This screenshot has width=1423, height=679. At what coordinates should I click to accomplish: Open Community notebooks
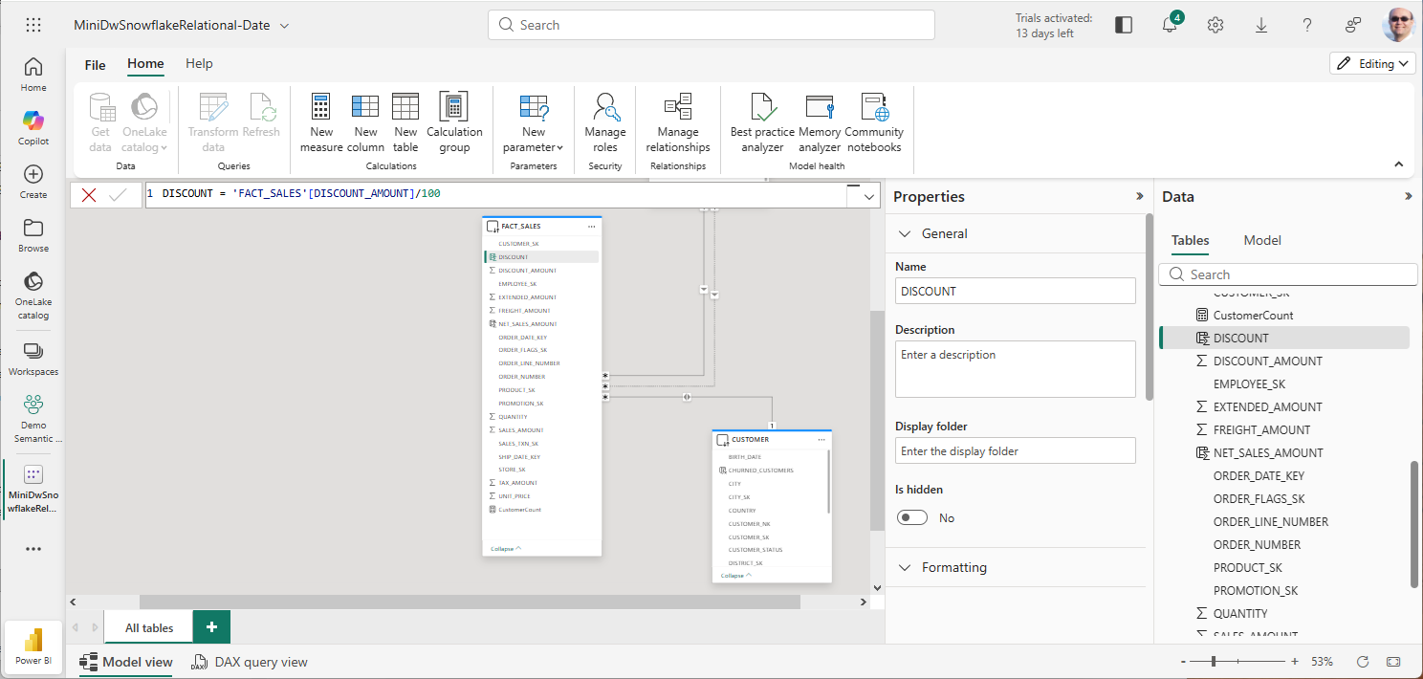click(873, 107)
